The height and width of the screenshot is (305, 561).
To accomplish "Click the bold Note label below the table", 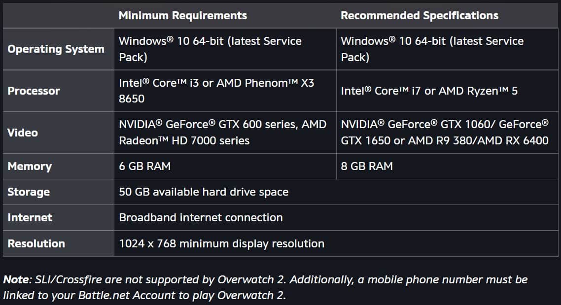I will (16, 280).
